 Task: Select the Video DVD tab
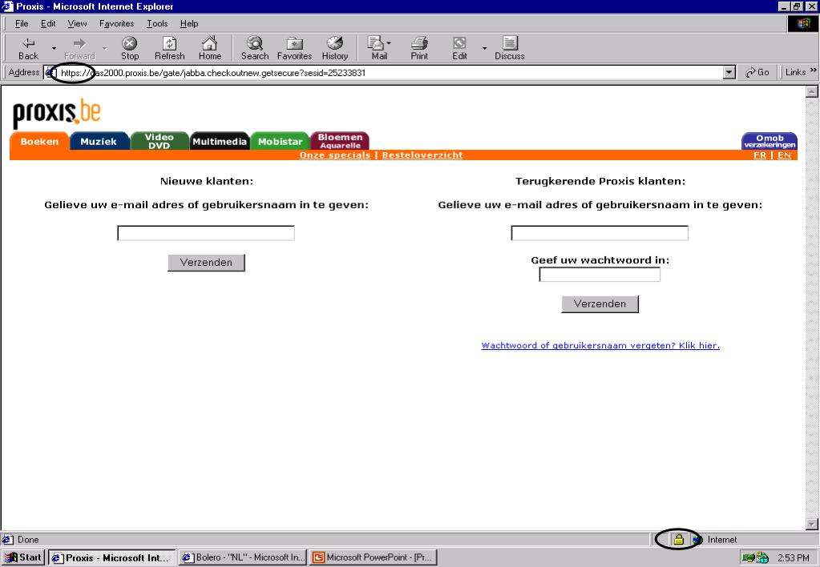tap(159, 141)
